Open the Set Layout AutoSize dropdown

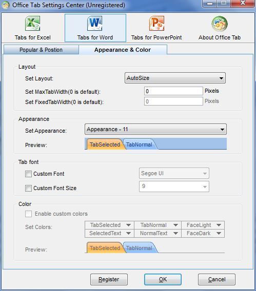175,78
